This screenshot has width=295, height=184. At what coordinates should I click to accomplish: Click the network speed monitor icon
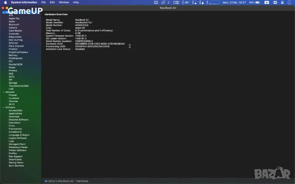(175, 2)
